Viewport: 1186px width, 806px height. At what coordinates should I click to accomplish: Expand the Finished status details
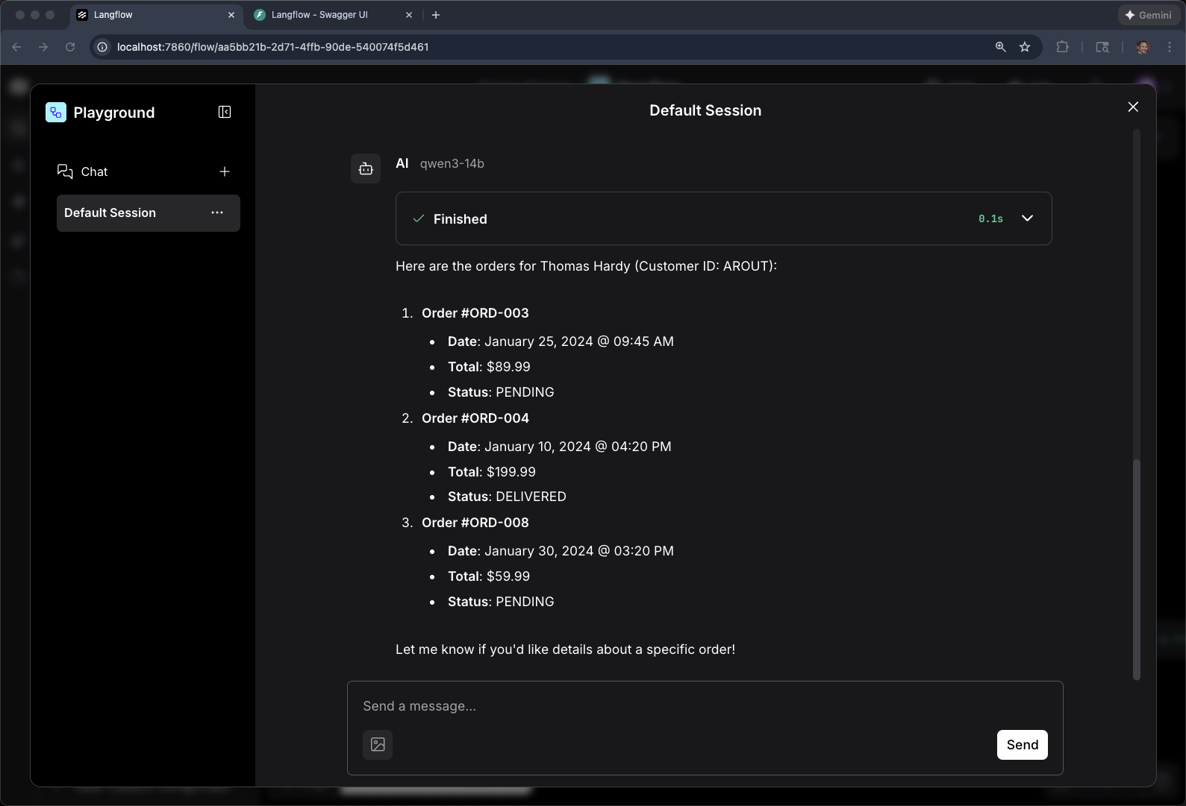coord(1027,218)
